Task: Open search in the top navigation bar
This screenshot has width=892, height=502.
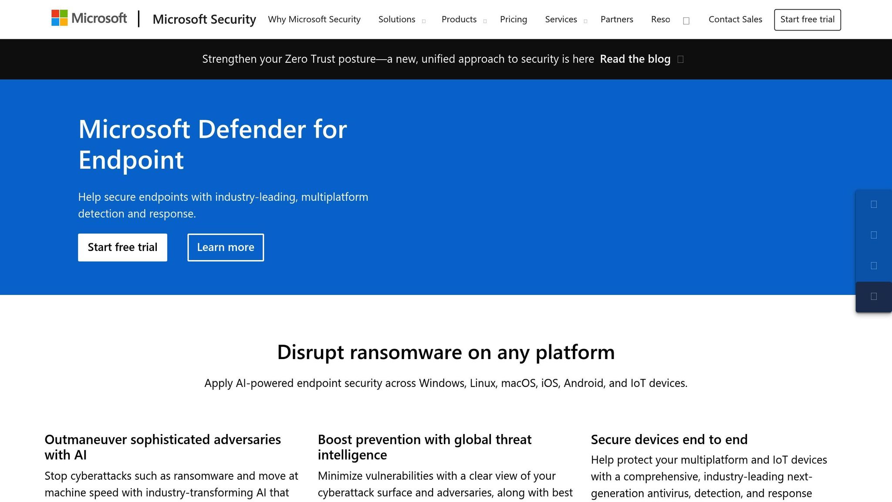Action: pyautogui.click(x=686, y=20)
